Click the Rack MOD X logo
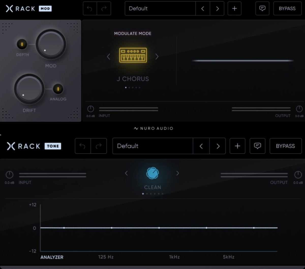 coord(9,9)
